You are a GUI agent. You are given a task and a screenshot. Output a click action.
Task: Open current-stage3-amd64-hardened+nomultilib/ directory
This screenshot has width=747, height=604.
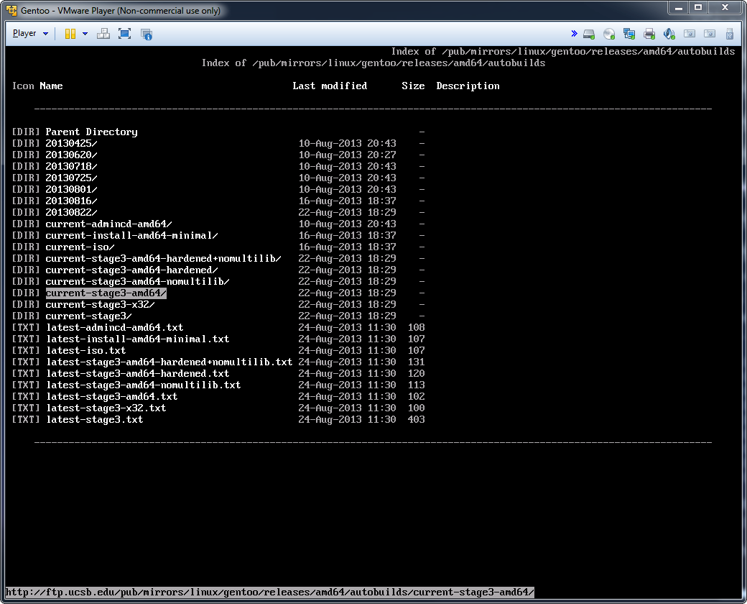[x=164, y=258]
